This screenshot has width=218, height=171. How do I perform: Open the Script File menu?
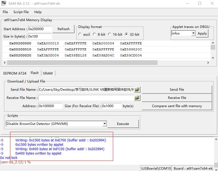click(x=21, y=12)
